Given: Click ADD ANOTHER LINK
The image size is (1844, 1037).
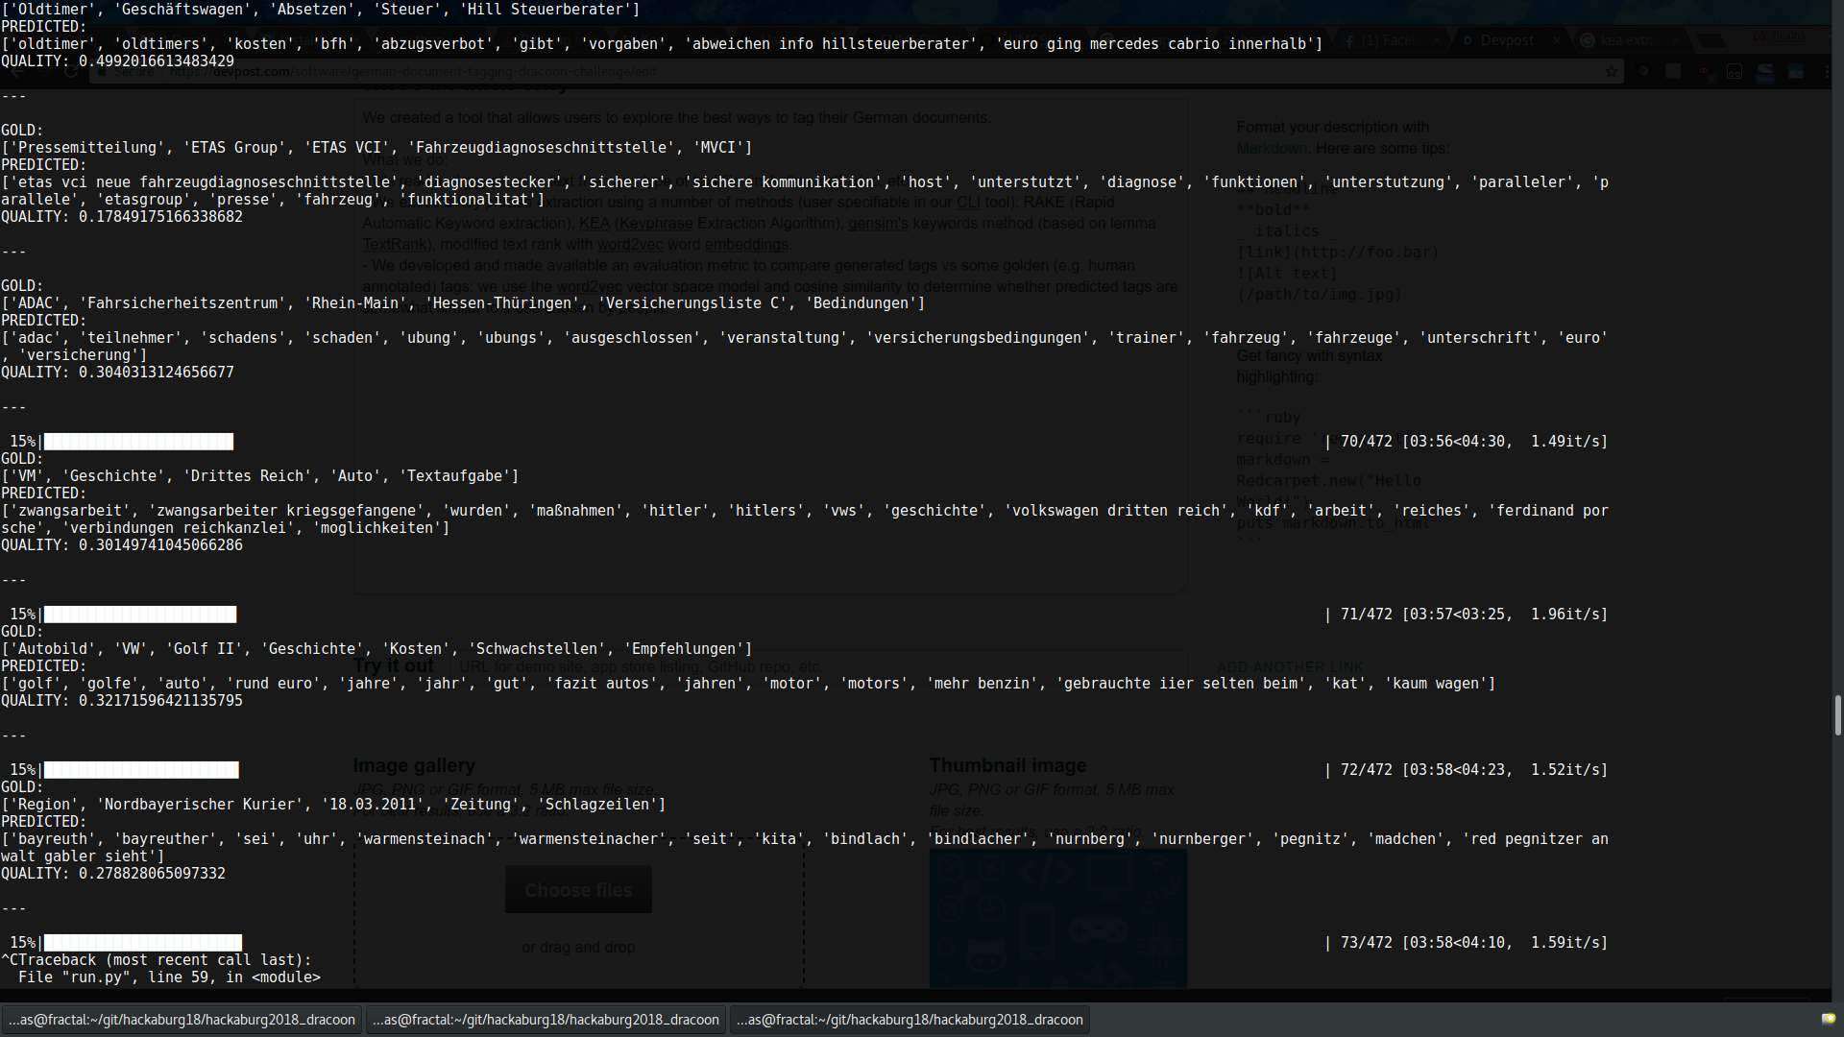Looking at the screenshot, I should click(1290, 666).
